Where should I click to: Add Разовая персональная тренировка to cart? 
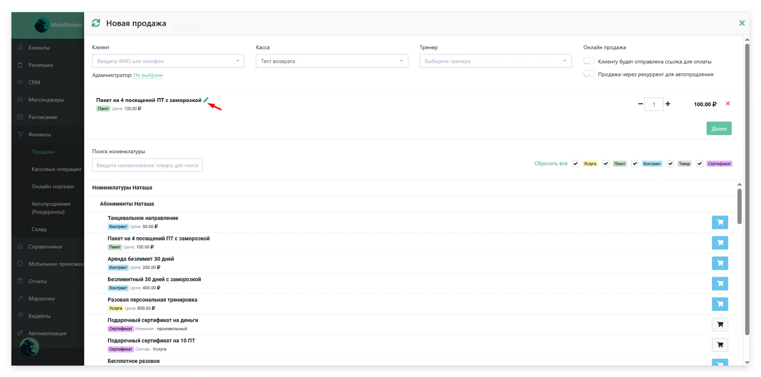(720, 304)
